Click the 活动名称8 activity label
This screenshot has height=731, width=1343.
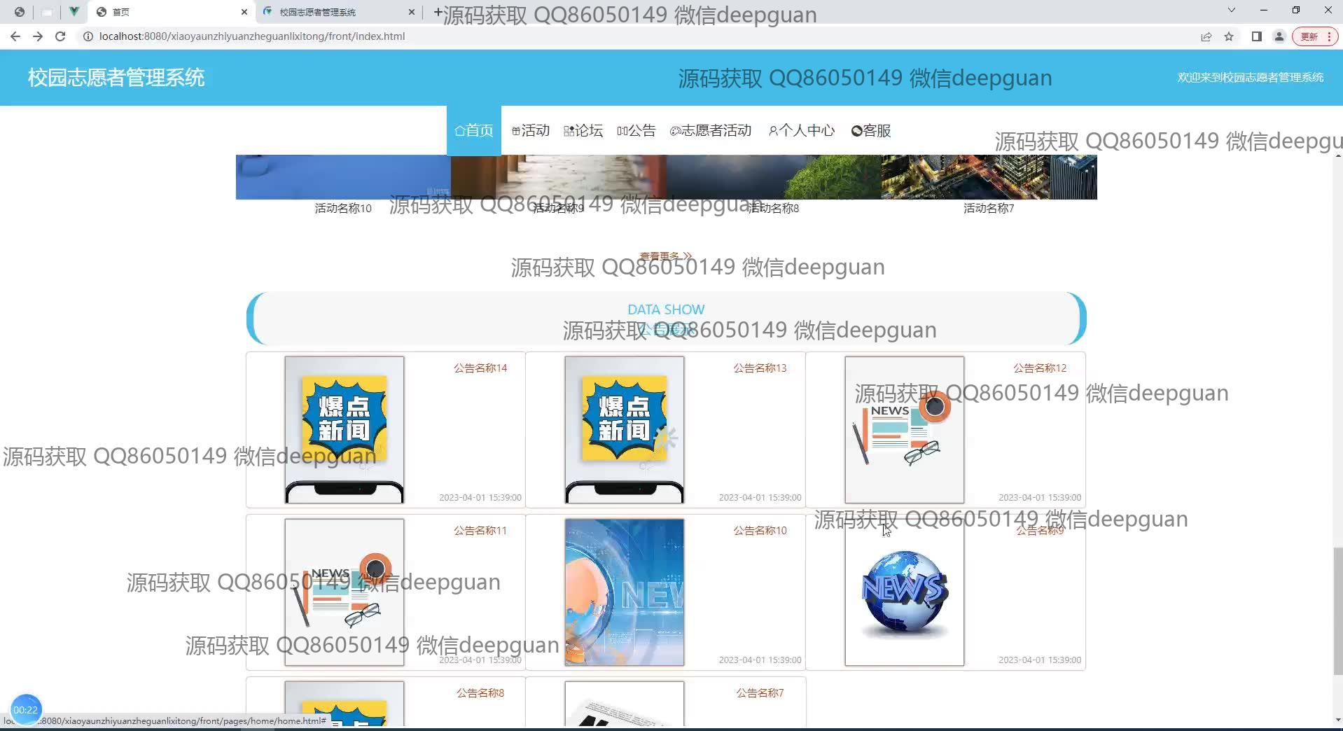pyautogui.click(x=774, y=208)
